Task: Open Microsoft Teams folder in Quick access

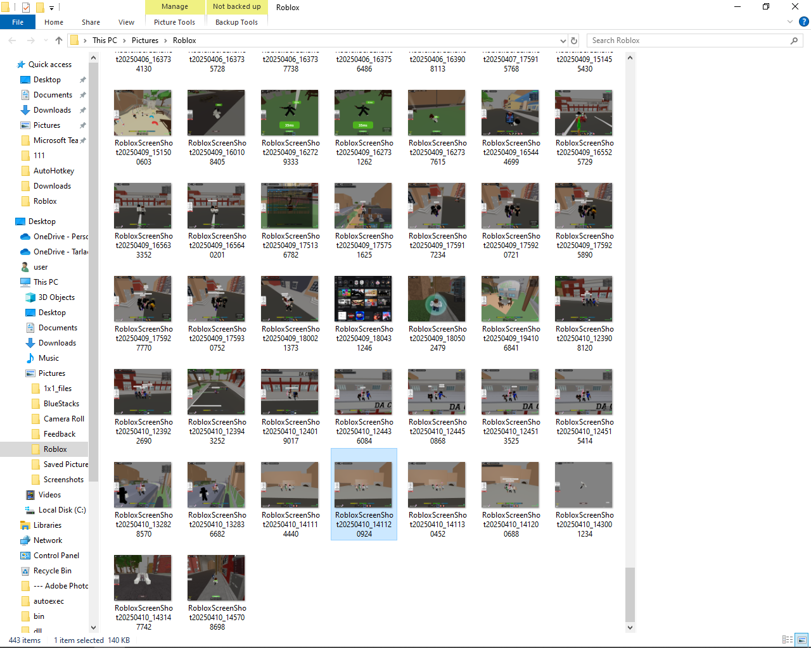Action: pyautogui.click(x=56, y=140)
